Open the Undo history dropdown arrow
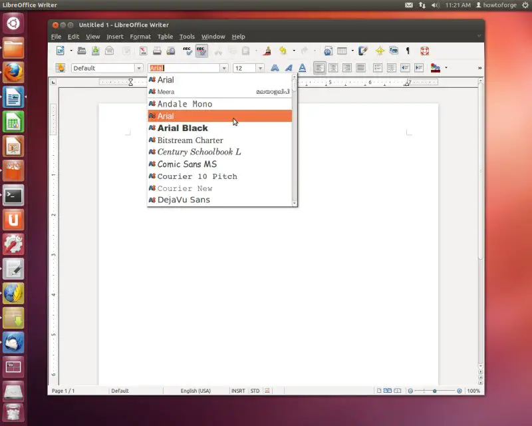The width and height of the screenshot is (532, 426). click(x=294, y=51)
